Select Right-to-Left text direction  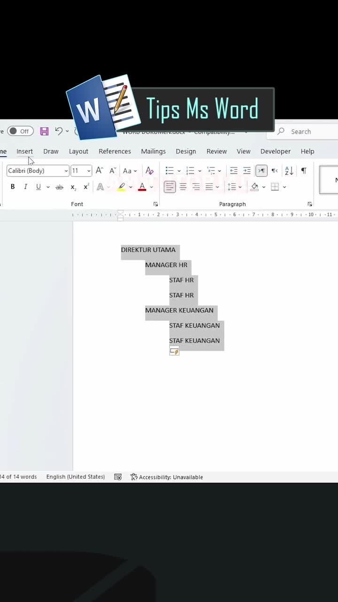[x=275, y=170]
